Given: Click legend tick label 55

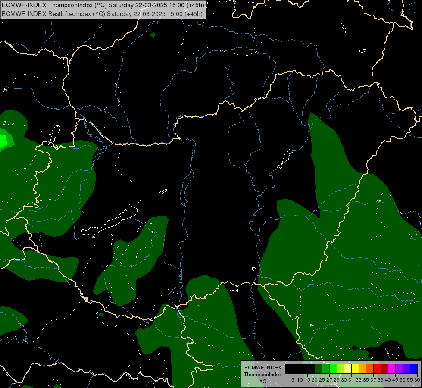Looking at the screenshot, I should coord(409,380).
